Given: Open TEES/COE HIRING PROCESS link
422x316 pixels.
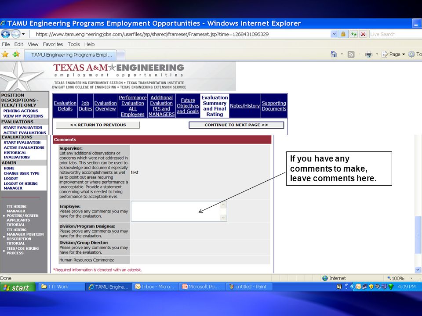Looking at the screenshot, I should [x=22, y=251].
